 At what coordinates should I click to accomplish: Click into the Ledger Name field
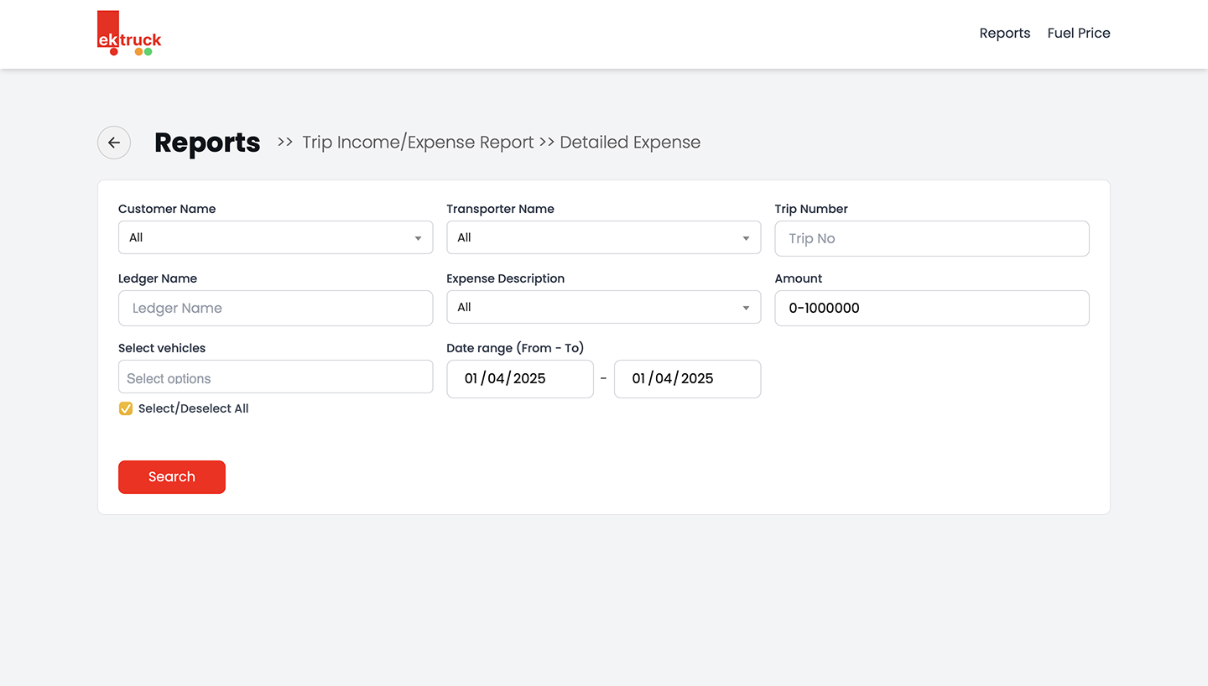(275, 309)
